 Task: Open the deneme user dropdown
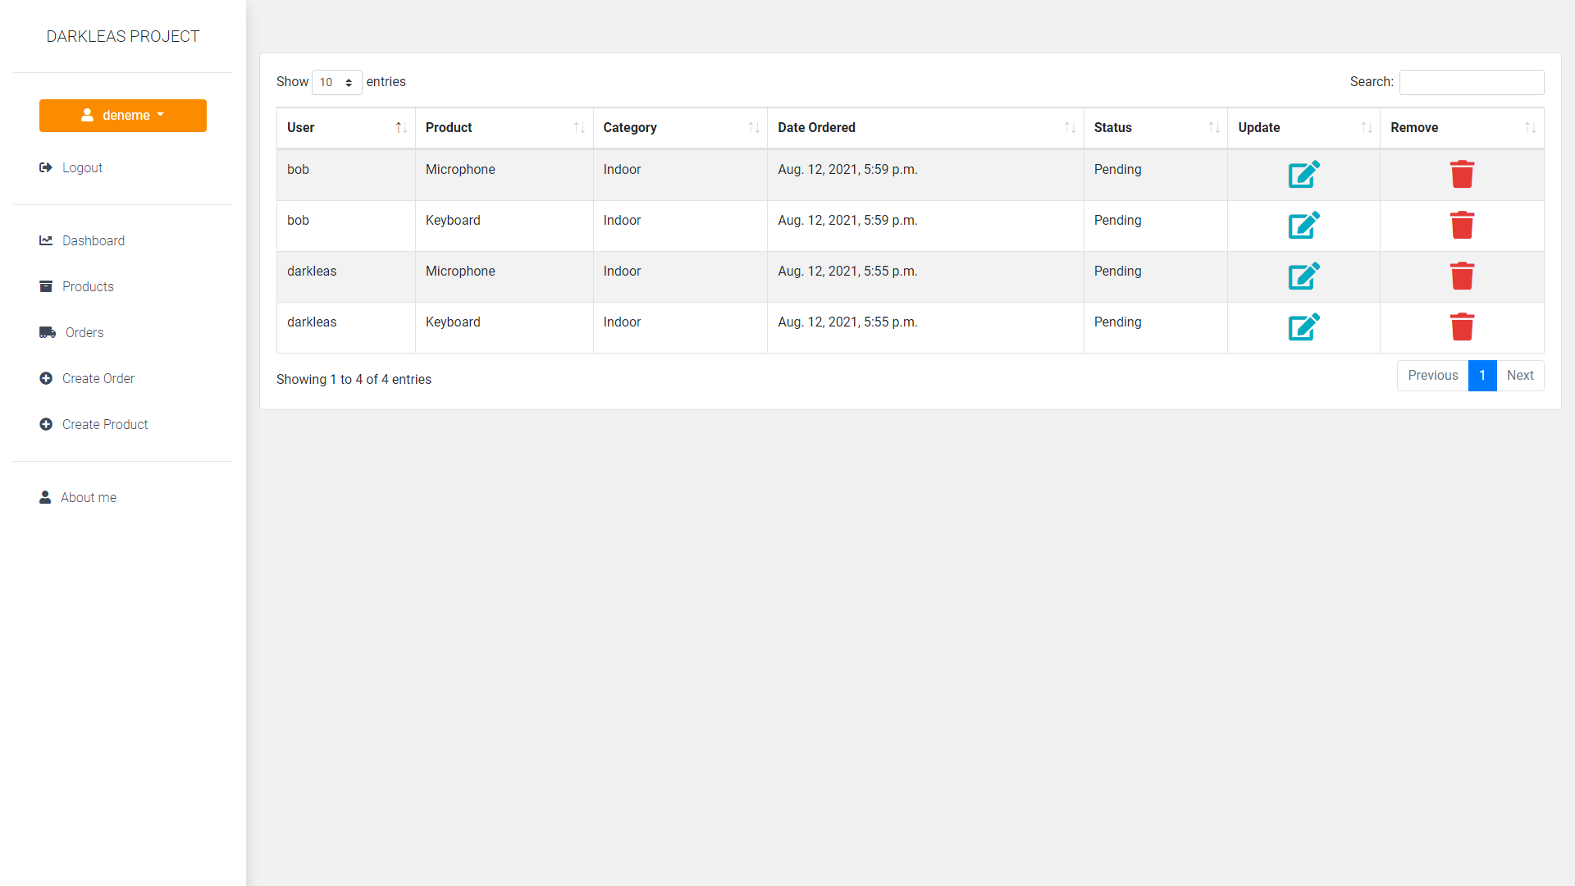tap(123, 116)
